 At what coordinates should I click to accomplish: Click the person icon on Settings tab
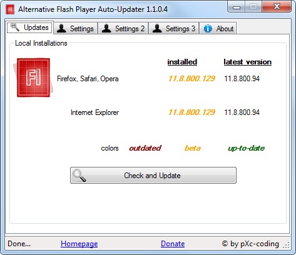pyautogui.click(x=61, y=28)
